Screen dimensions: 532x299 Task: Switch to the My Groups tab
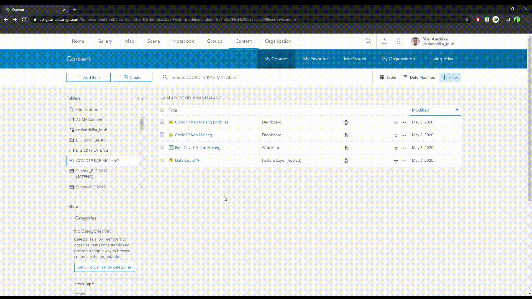[x=355, y=59]
